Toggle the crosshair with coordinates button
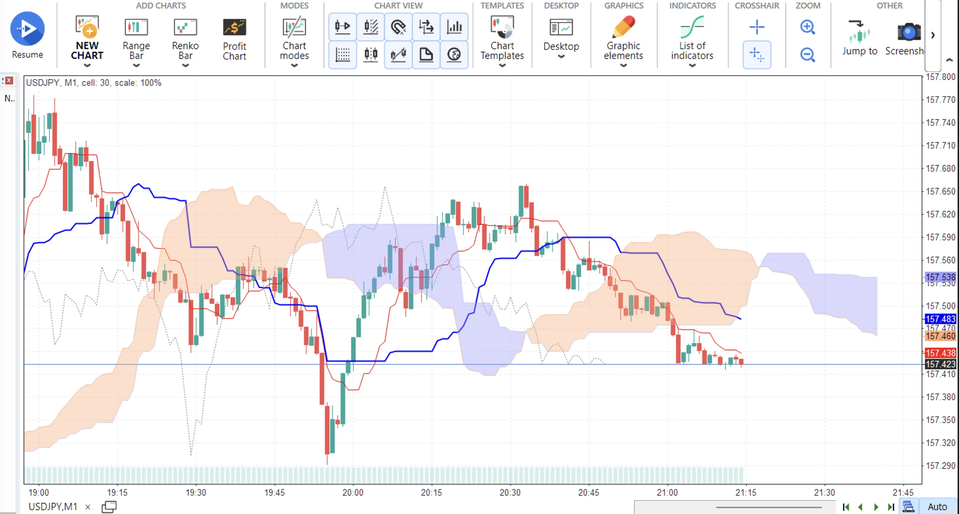The width and height of the screenshot is (959, 514). 757,55
